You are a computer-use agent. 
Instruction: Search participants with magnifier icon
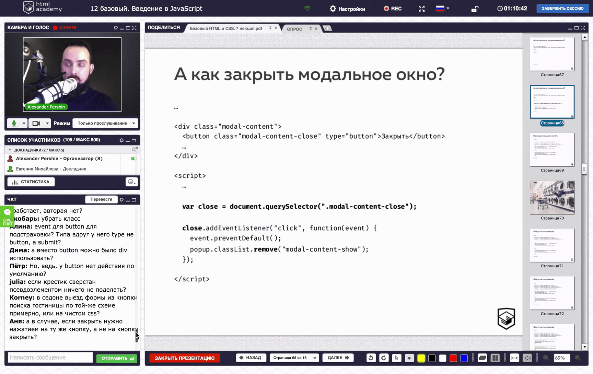click(134, 150)
